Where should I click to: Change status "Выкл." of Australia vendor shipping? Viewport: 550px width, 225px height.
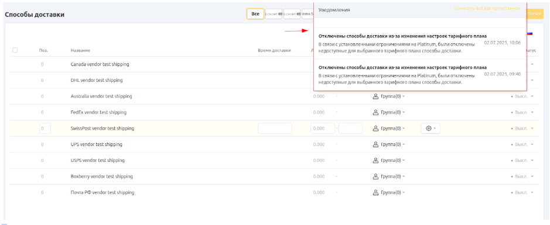(x=522, y=96)
